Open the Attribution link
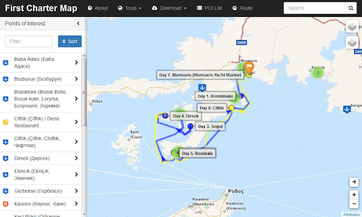This screenshot has height=217, width=362. (x=351, y=215)
